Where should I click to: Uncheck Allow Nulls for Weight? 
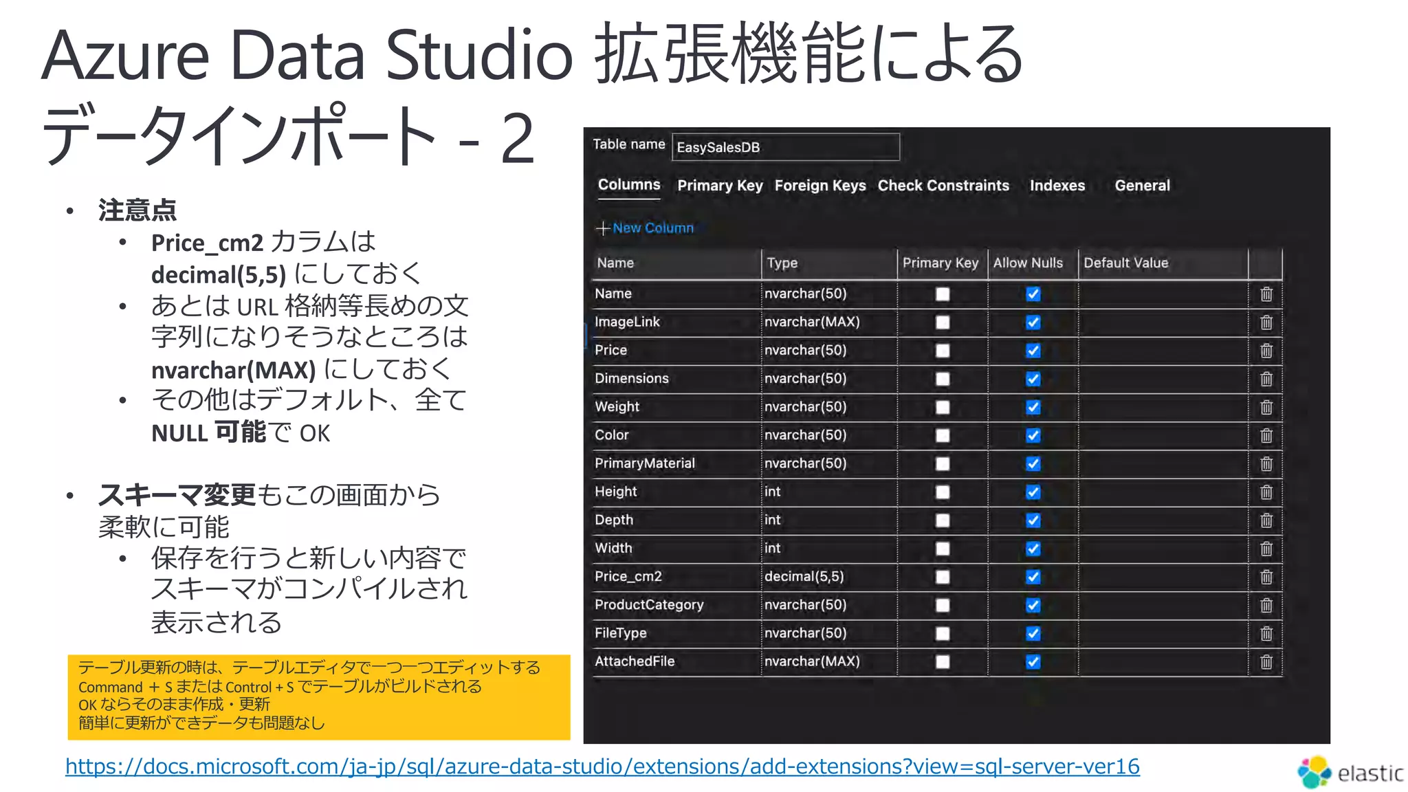[1033, 407]
